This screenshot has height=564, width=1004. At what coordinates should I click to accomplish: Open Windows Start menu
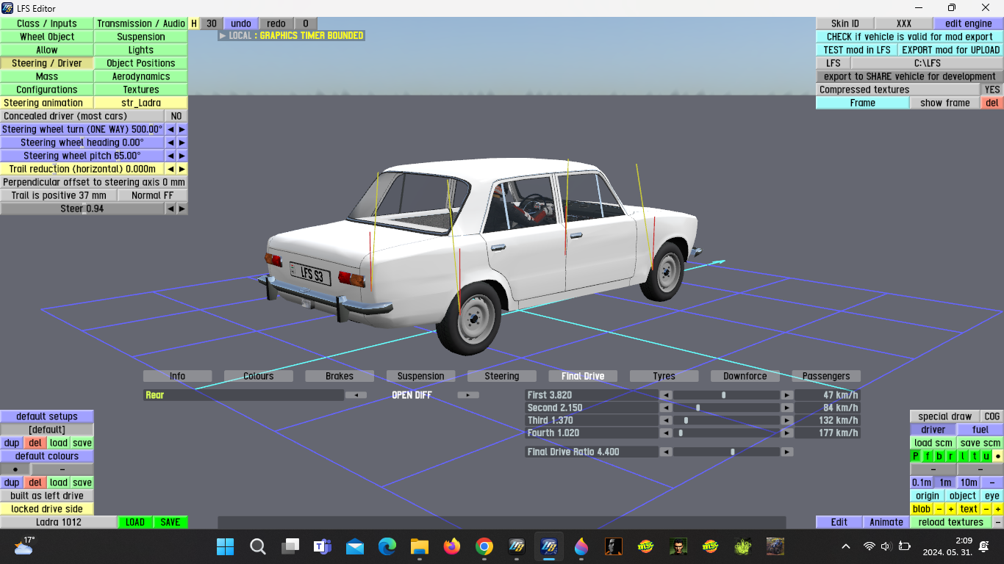click(225, 546)
